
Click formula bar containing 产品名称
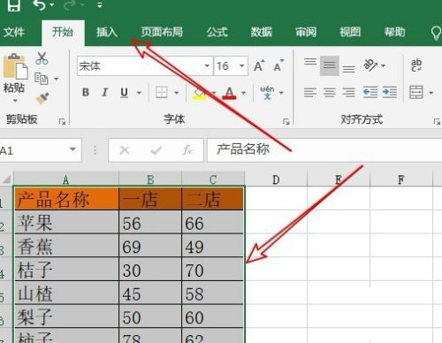coord(324,150)
